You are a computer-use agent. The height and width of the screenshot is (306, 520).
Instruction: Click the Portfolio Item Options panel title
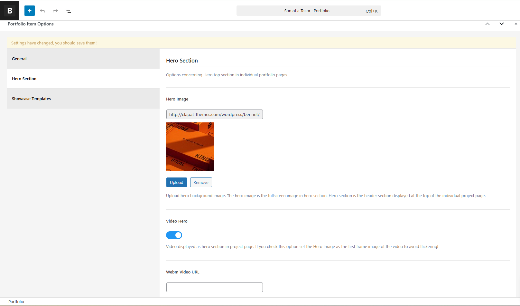[x=31, y=24]
